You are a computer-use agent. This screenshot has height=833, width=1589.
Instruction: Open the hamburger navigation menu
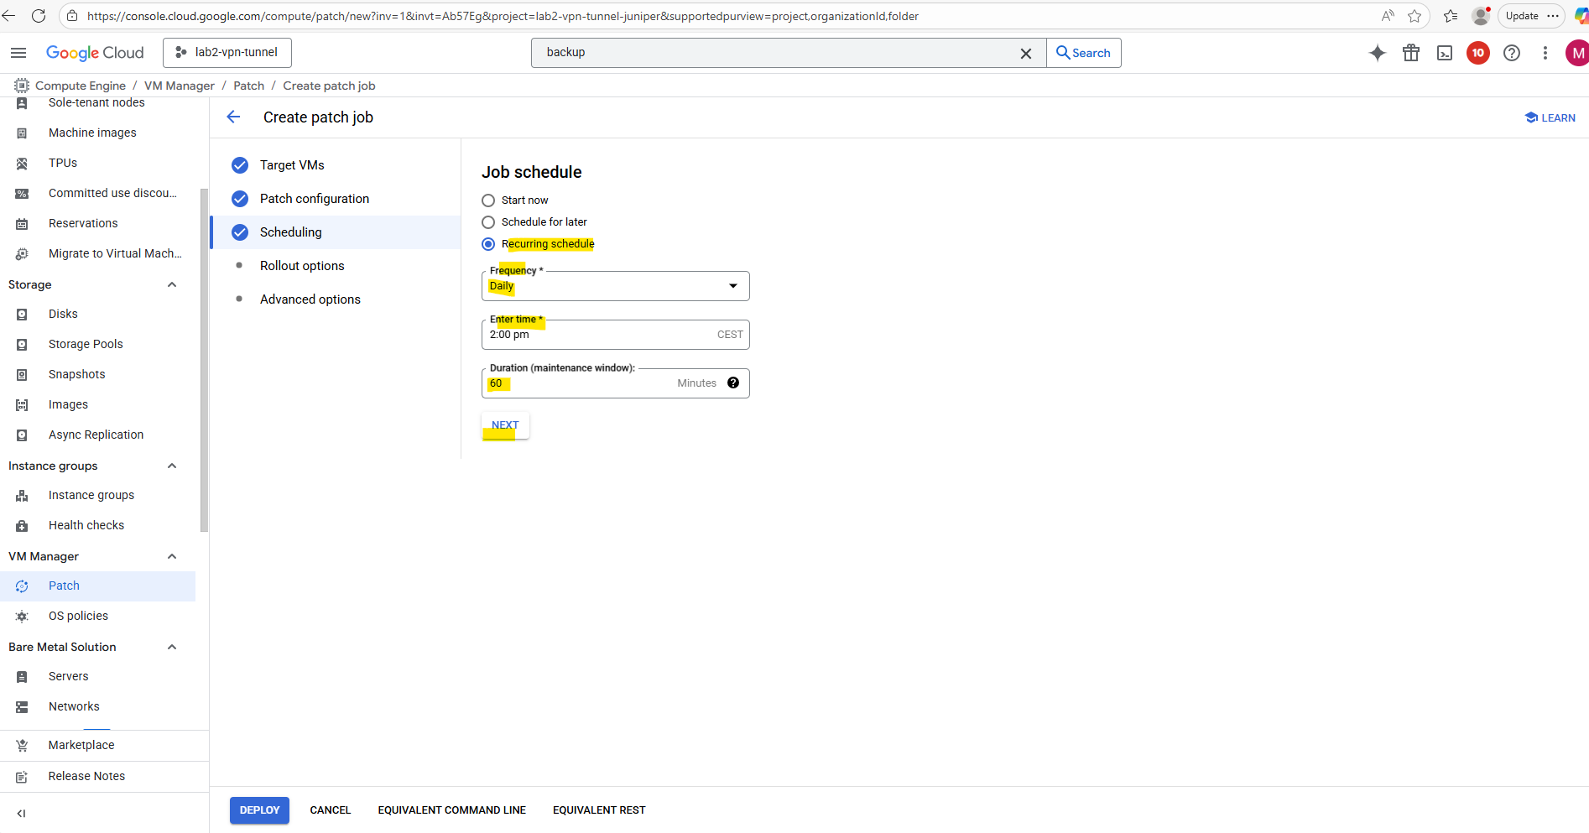tap(18, 53)
